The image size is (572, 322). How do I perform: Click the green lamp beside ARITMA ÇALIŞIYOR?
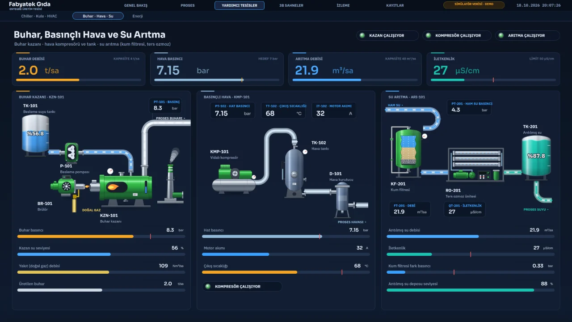501,36
